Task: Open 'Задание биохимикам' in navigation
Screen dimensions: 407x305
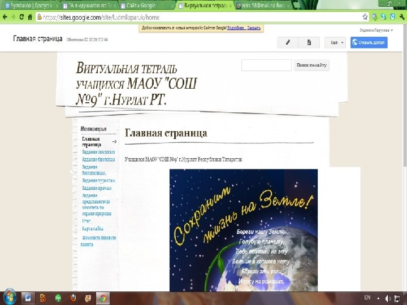Action: [94, 170]
